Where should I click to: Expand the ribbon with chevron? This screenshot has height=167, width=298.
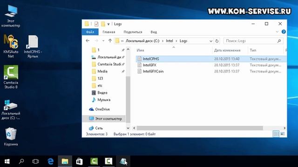[277, 32]
